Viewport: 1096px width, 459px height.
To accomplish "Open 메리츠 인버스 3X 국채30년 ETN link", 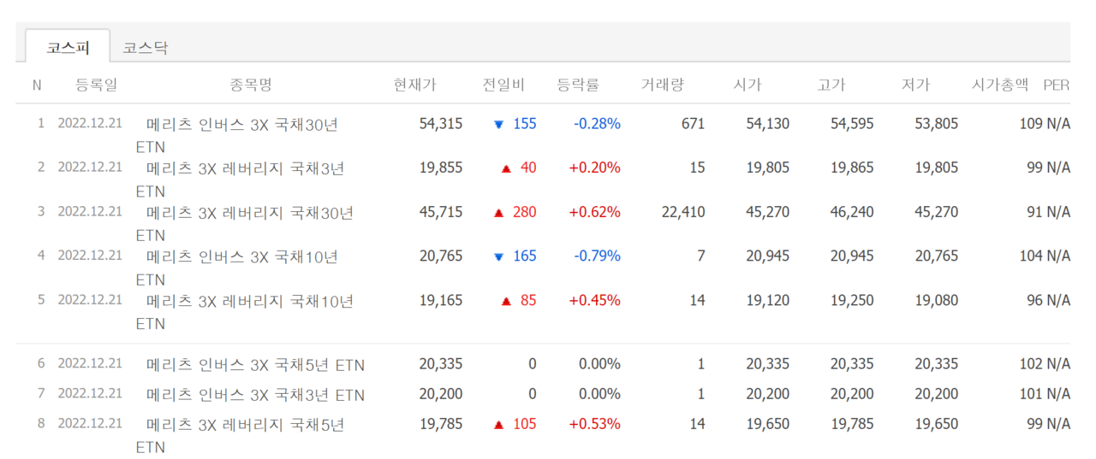I will click(x=237, y=135).
